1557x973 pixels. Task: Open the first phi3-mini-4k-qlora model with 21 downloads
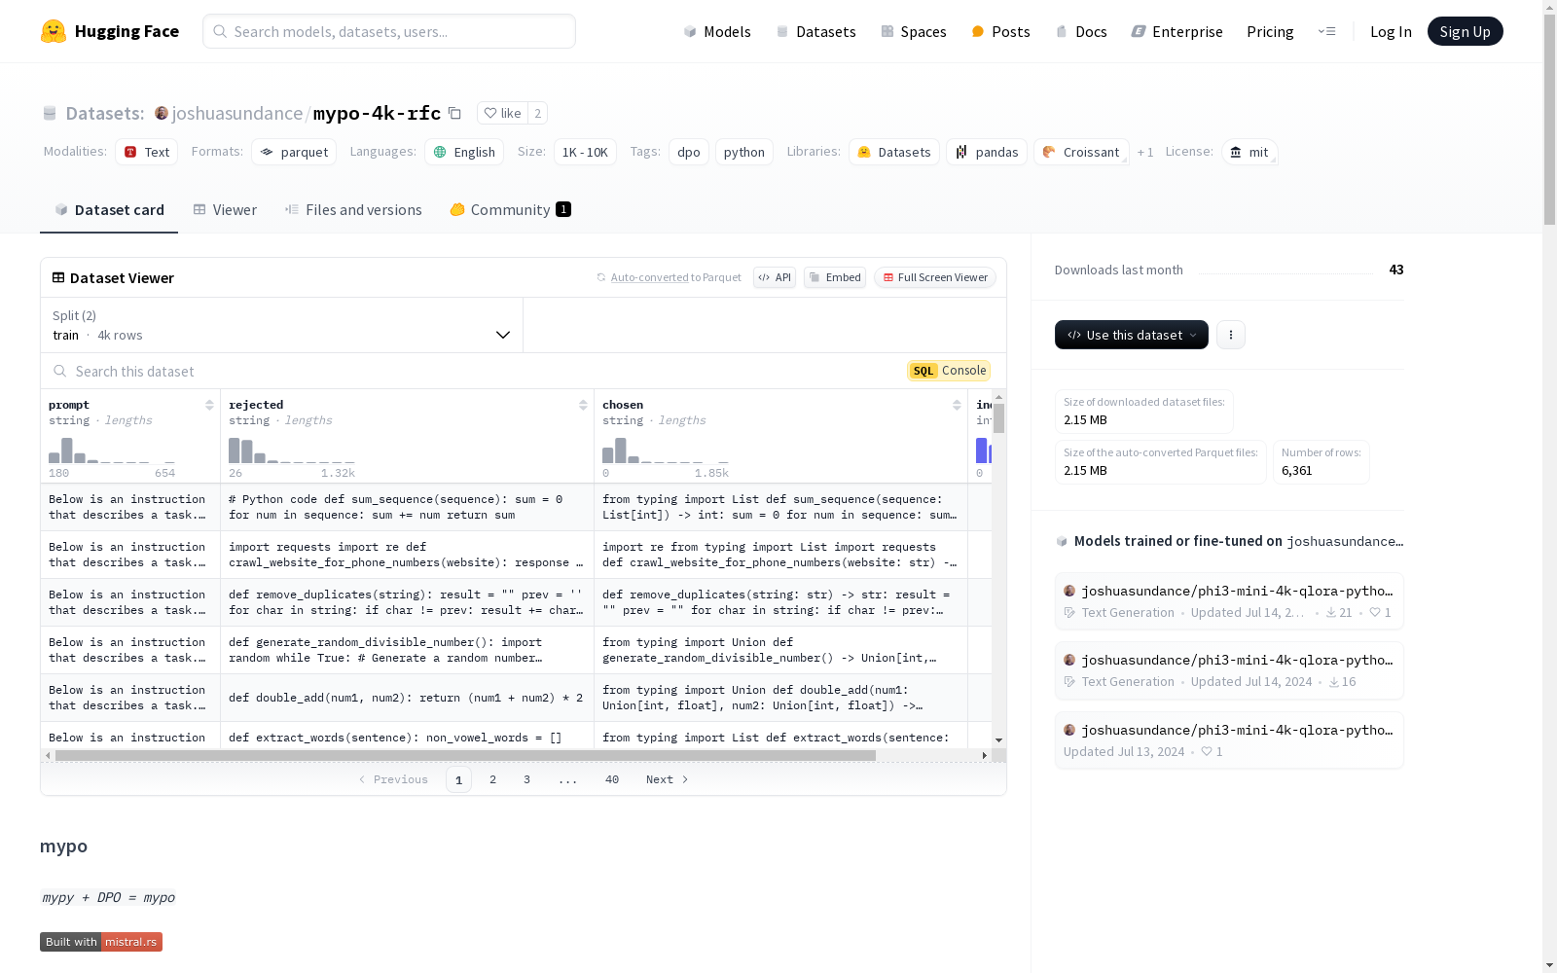point(1229,601)
